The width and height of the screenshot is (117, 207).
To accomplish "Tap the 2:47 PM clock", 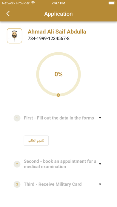I will point(59,3).
